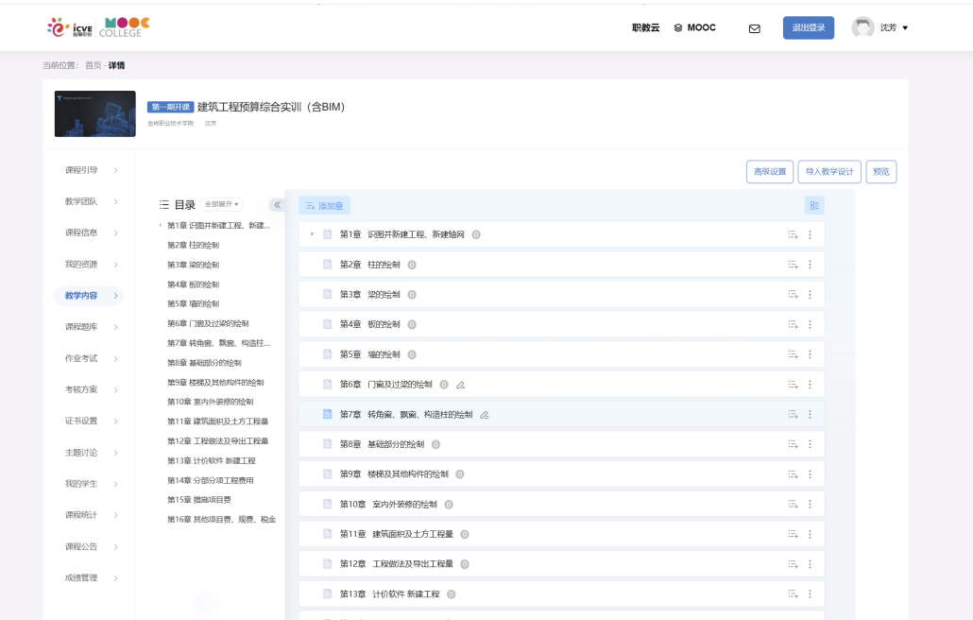Open the three-dot menu for 第6章 row
The height and width of the screenshot is (620, 973).
pyautogui.click(x=810, y=384)
